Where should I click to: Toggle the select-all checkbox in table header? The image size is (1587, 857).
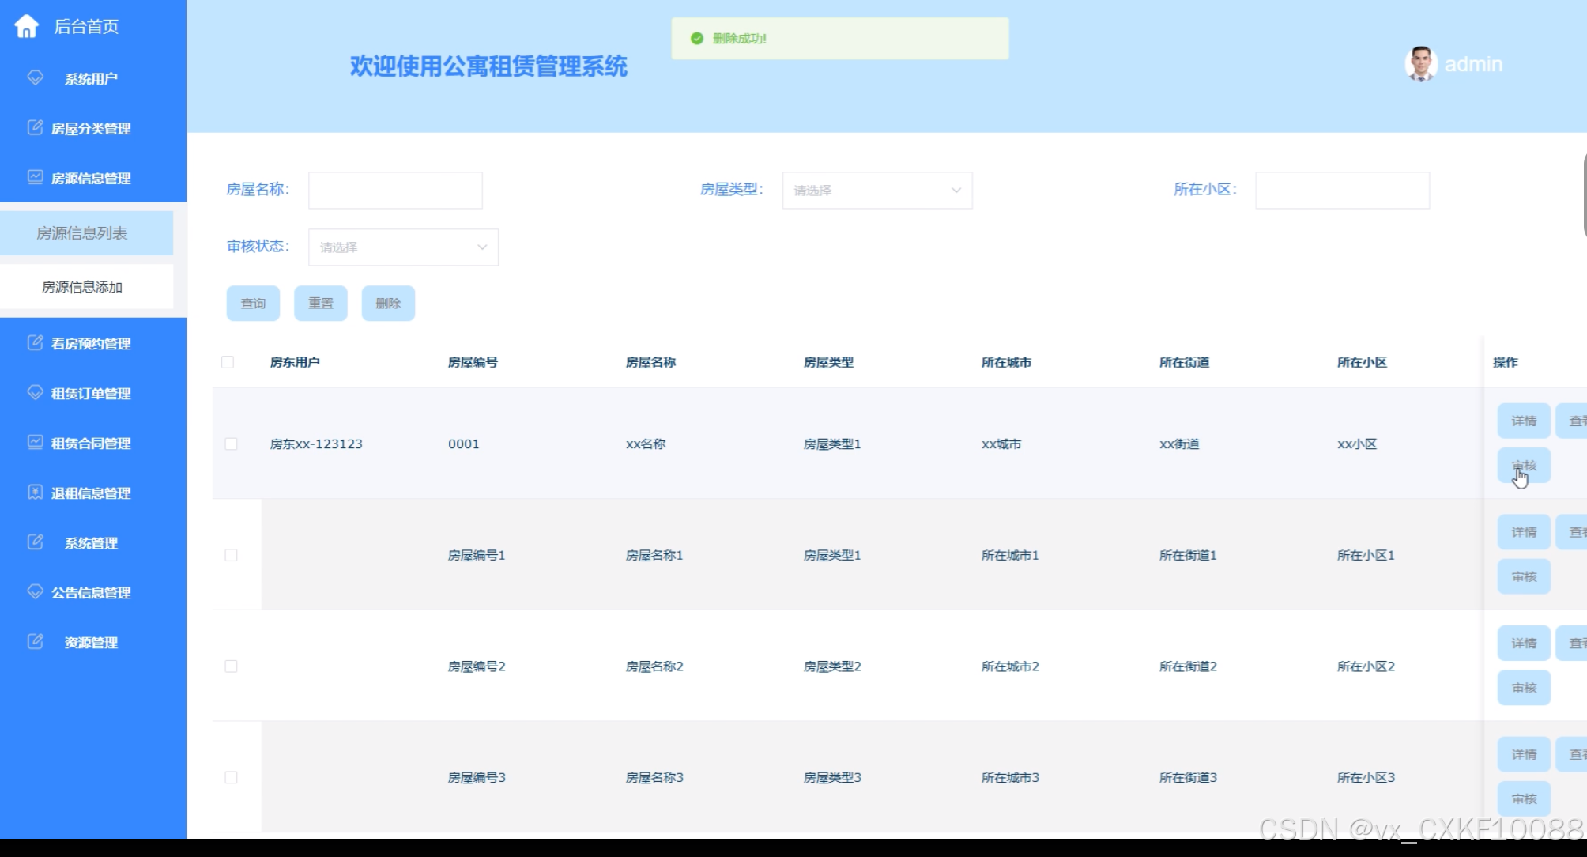[228, 362]
